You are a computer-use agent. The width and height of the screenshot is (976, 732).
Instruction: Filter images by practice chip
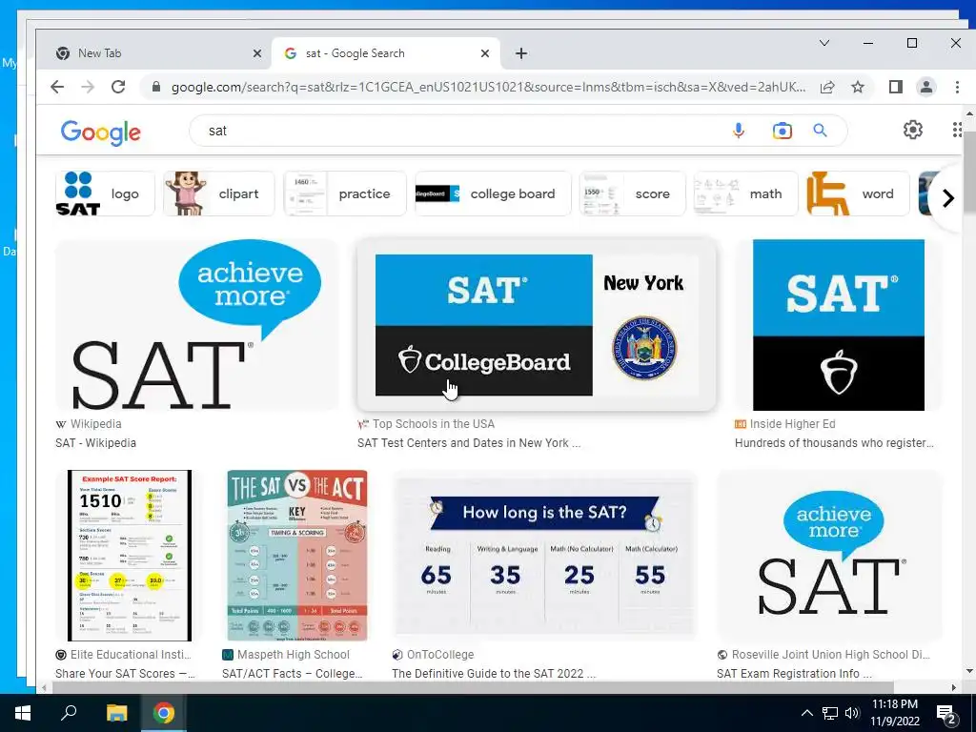[x=345, y=193]
